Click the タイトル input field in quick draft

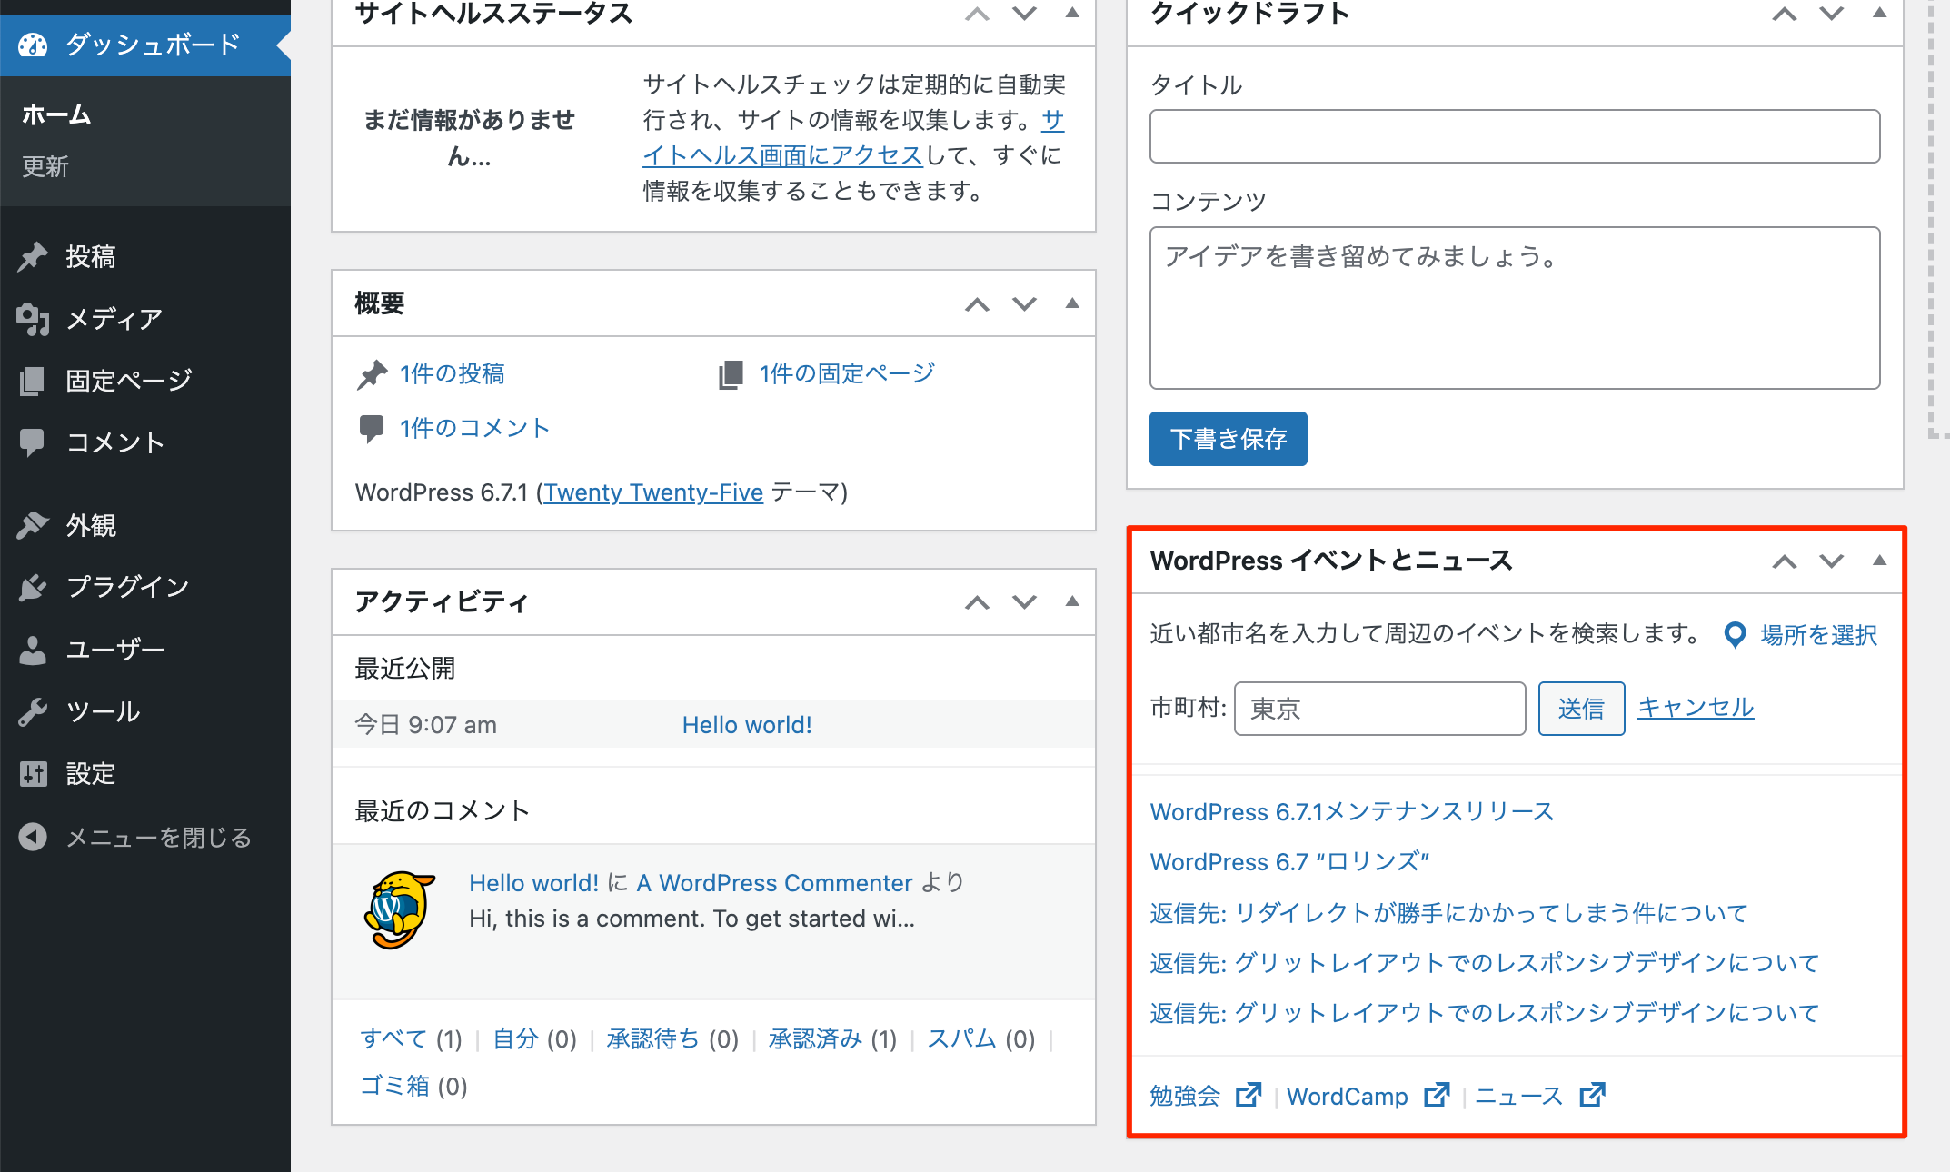tap(1514, 136)
